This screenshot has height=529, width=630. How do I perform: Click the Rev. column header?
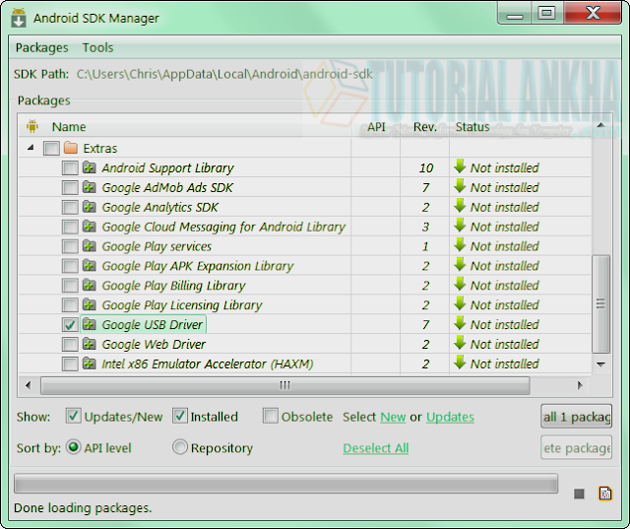pos(425,127)
